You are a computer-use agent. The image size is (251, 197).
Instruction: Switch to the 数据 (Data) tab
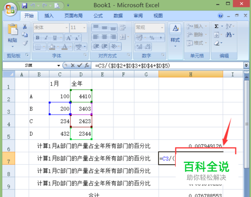118,16
